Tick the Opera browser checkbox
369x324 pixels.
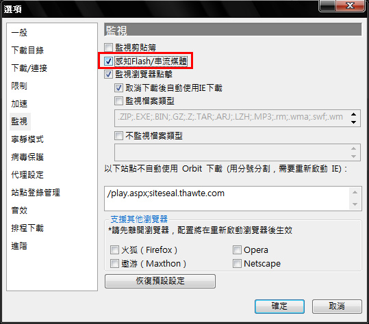pos(237,249)
